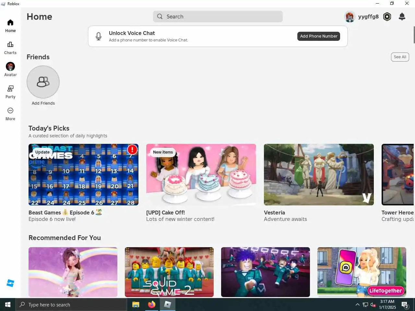Screen dimensions: 415x311
Task: Open the More sidebar menu
Action: pyautogui.click(x=10, y=110)
